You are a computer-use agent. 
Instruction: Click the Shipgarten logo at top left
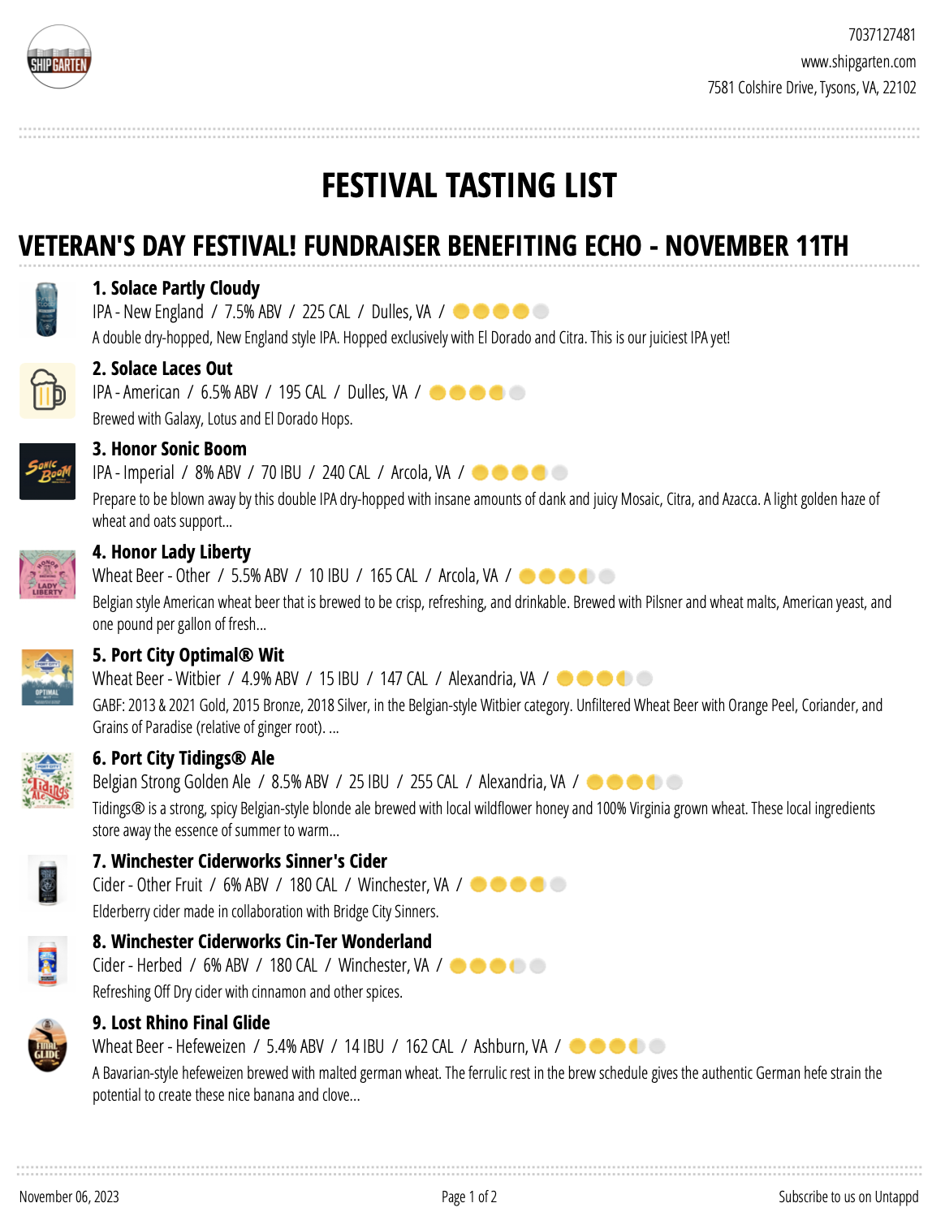58,58
